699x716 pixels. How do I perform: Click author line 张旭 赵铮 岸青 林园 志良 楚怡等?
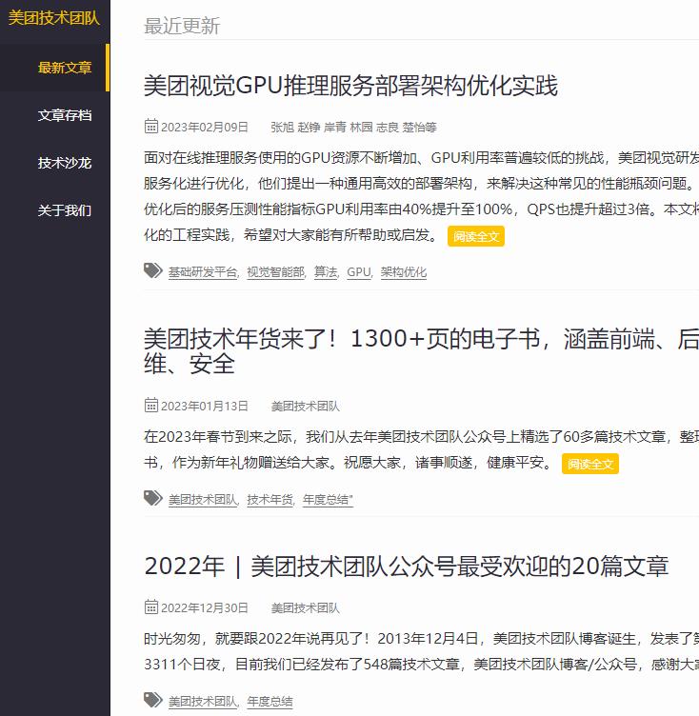coord(353,128)
